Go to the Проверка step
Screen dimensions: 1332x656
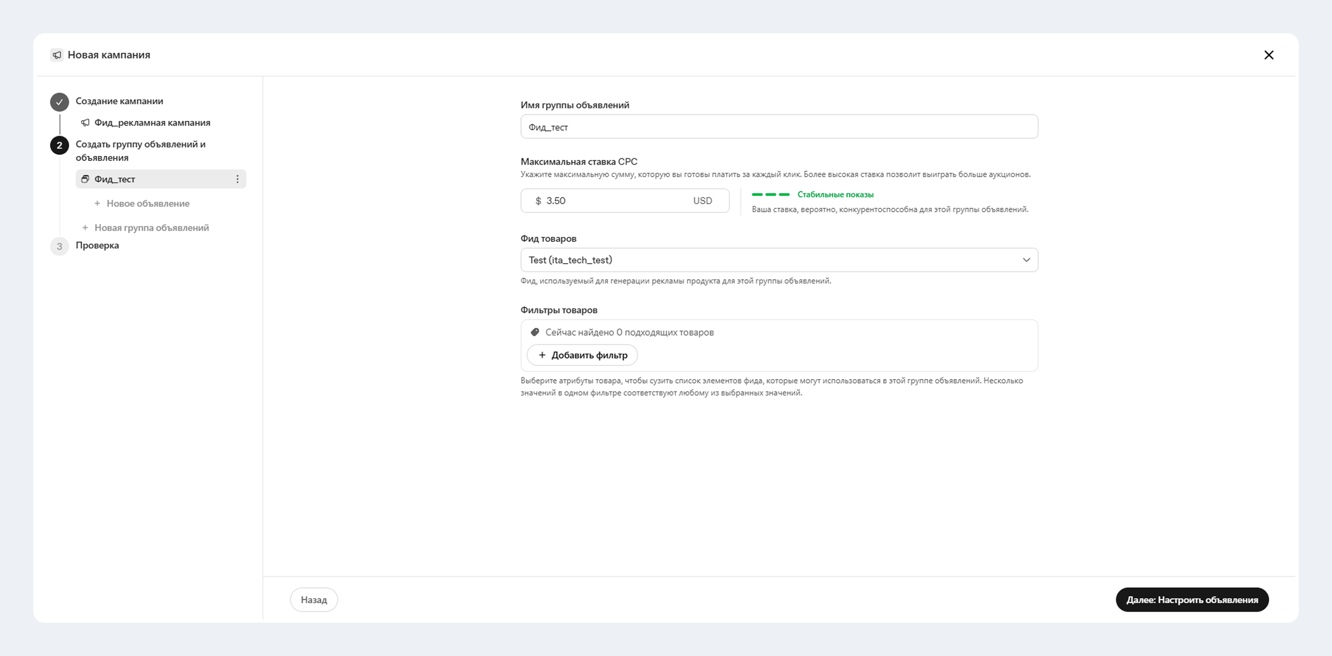click(x=97, y=245)
